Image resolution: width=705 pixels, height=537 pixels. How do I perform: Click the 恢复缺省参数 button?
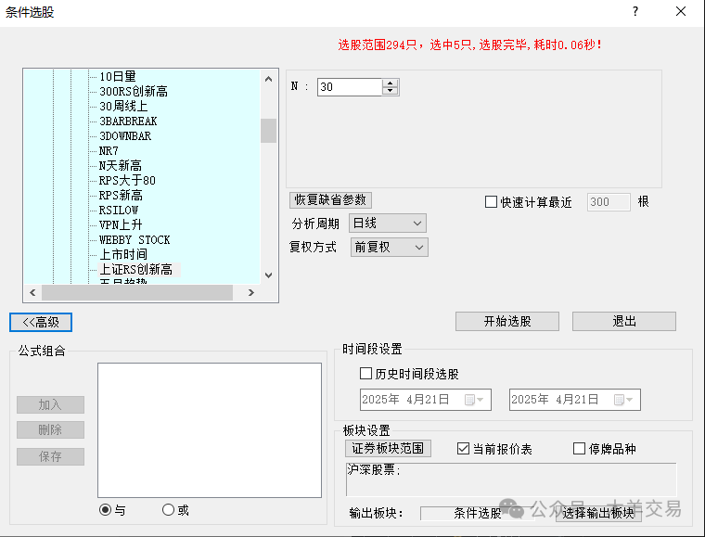pos(330,200)
